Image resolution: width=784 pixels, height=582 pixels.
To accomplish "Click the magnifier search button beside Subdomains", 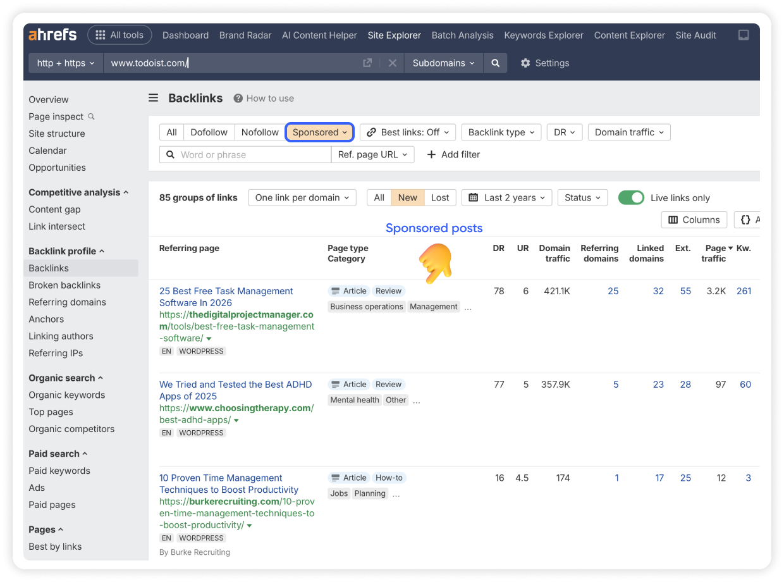I will (495, 63).
